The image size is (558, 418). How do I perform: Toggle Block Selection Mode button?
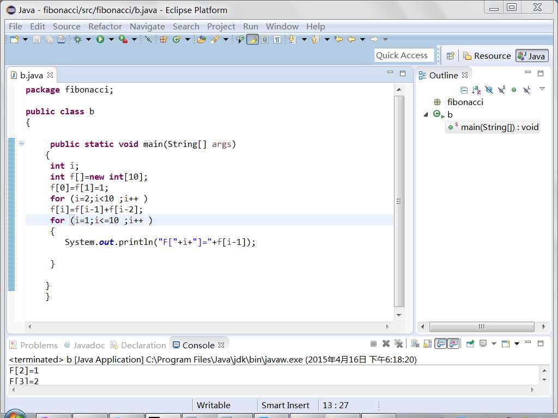265,39
